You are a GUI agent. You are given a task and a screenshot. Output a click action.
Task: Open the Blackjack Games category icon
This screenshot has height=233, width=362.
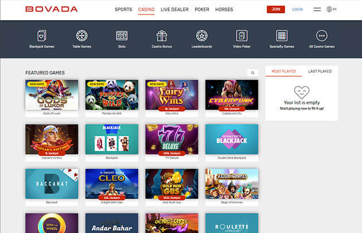(42, 36)
